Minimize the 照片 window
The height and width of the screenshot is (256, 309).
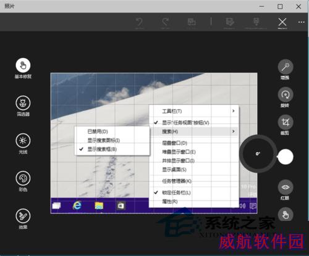(x=261, y=7)
